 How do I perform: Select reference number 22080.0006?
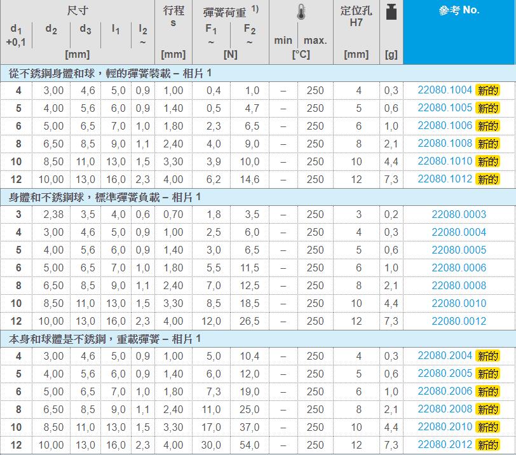click(x=459, y=268)
